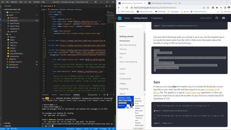Close the index.html editor tab
The height and width of the screenshot is (130, 231).
[x=55, y=6]
